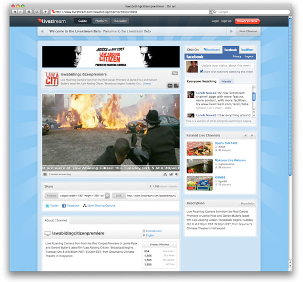Reload the page in browser toolbar
The image size is (303, 282).
(29, 12)
